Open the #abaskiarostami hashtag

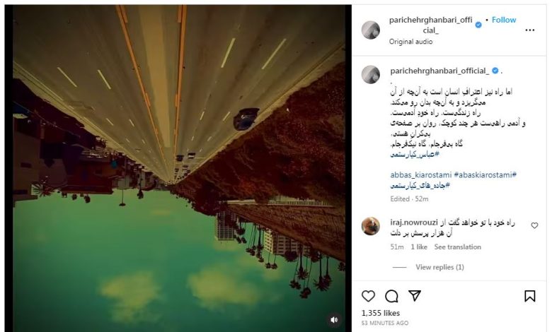point(485,174)
